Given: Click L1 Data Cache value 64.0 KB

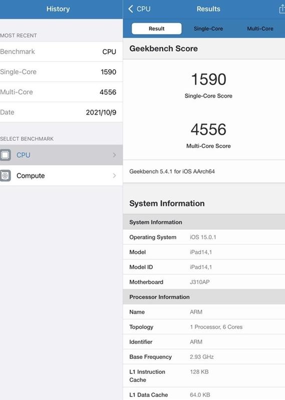Looking at the screenshot, I should tap(200, 395).
